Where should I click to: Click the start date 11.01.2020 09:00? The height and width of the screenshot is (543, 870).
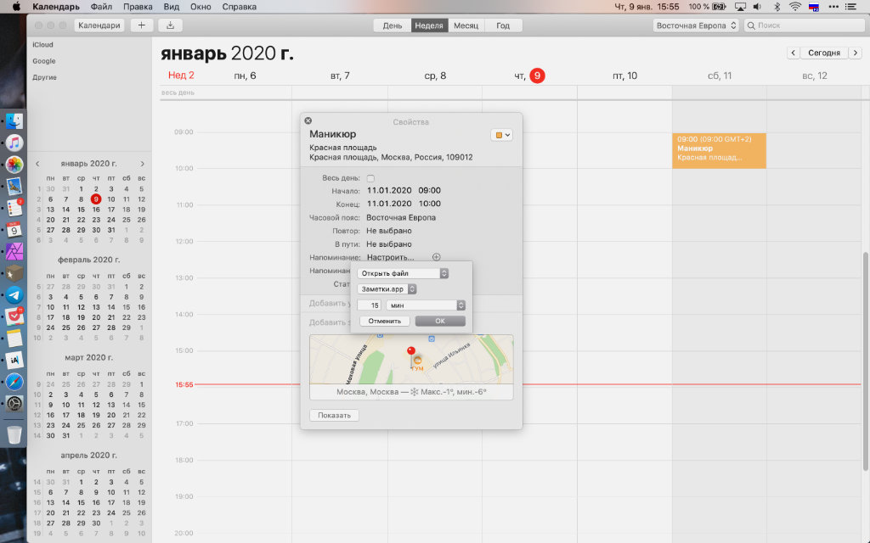(x=404, y=191)
